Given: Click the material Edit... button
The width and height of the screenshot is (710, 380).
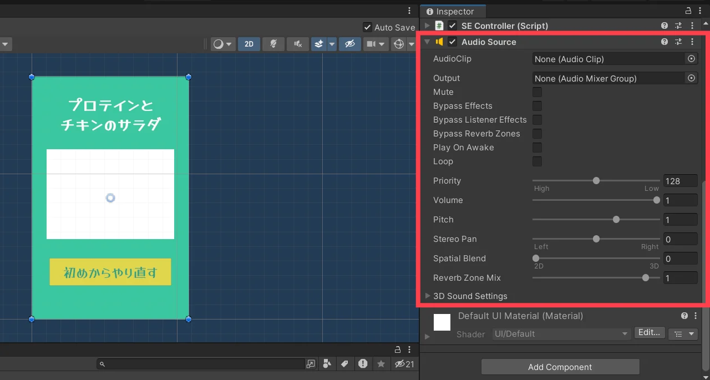Looking at the screenshot, I should coord(650,333).
